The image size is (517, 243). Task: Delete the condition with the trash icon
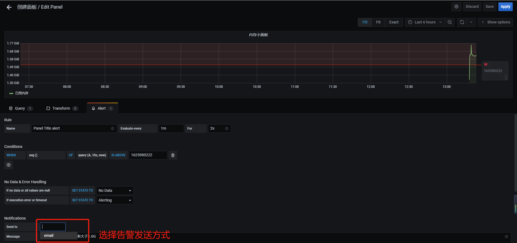pos(173,155)
